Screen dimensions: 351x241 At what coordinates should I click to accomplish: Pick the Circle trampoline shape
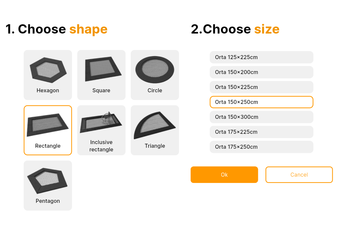click(x=155, y=75)
